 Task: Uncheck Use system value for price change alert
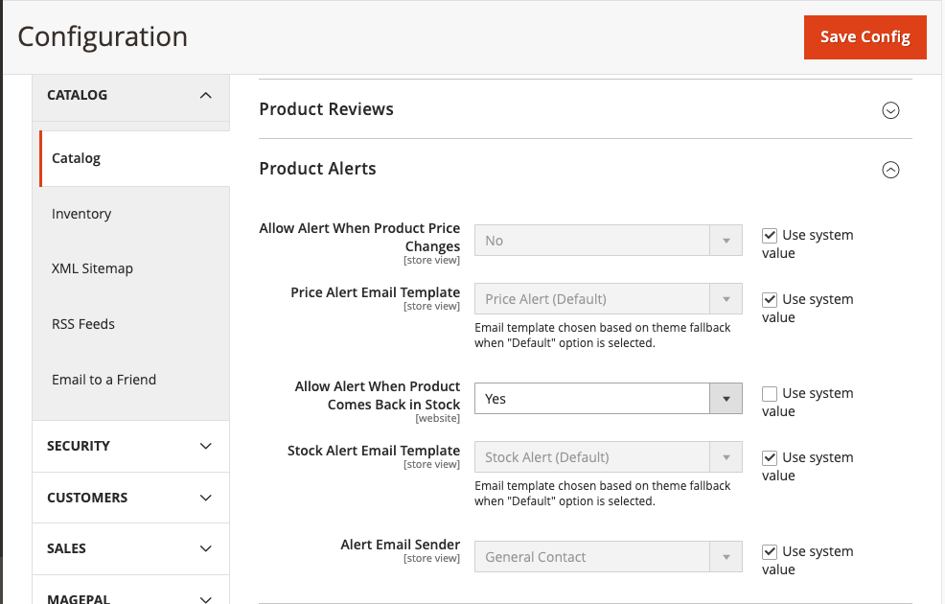tap(770, 235)
